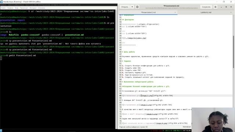This screenshot has width=235, height=132.
Task: Click the 'gedit Presentation2.md' command text
Action: pos(22,55)
